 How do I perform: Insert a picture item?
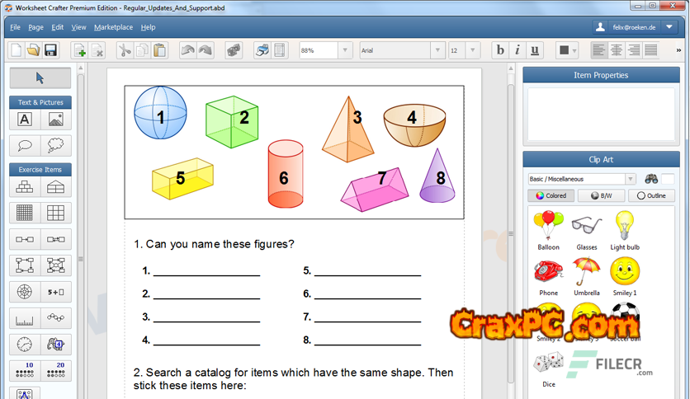[x=56, y=120]
